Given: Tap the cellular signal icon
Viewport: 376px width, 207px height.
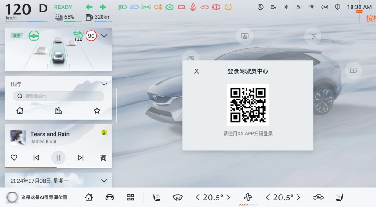Looking at the screenshot, I should point(299,7).
